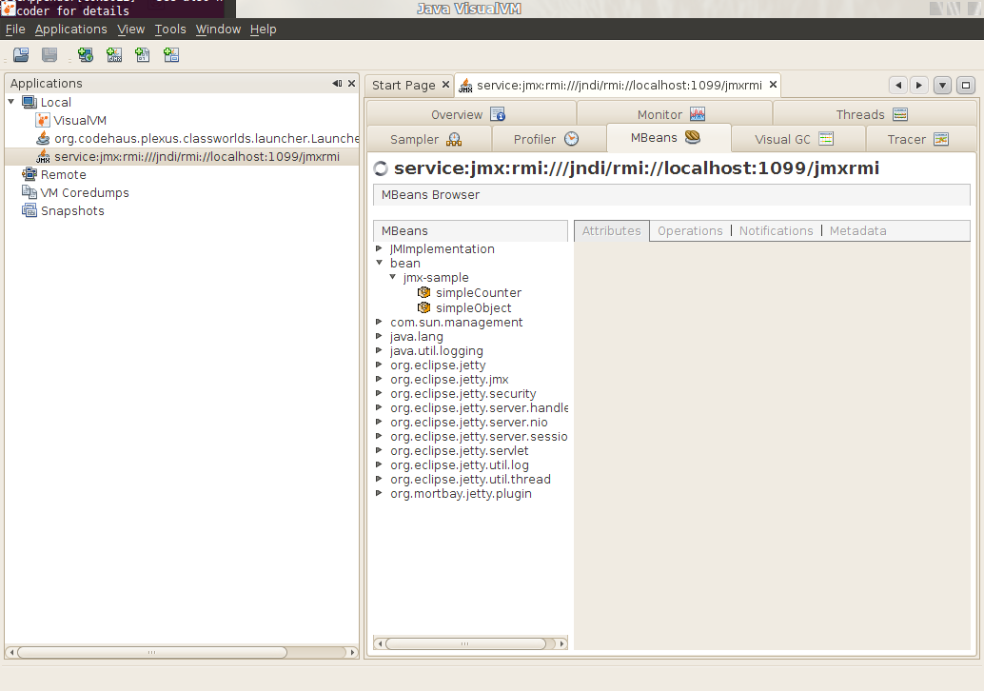This screenshot has height=691, width=984.
Task: Click the Snapshots node icon
Action: coord(29,211)
